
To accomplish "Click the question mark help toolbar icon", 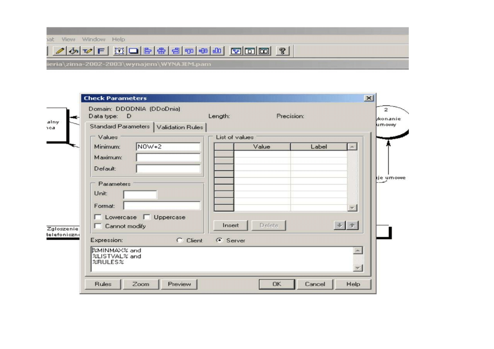I will click(x=282, y=51).
